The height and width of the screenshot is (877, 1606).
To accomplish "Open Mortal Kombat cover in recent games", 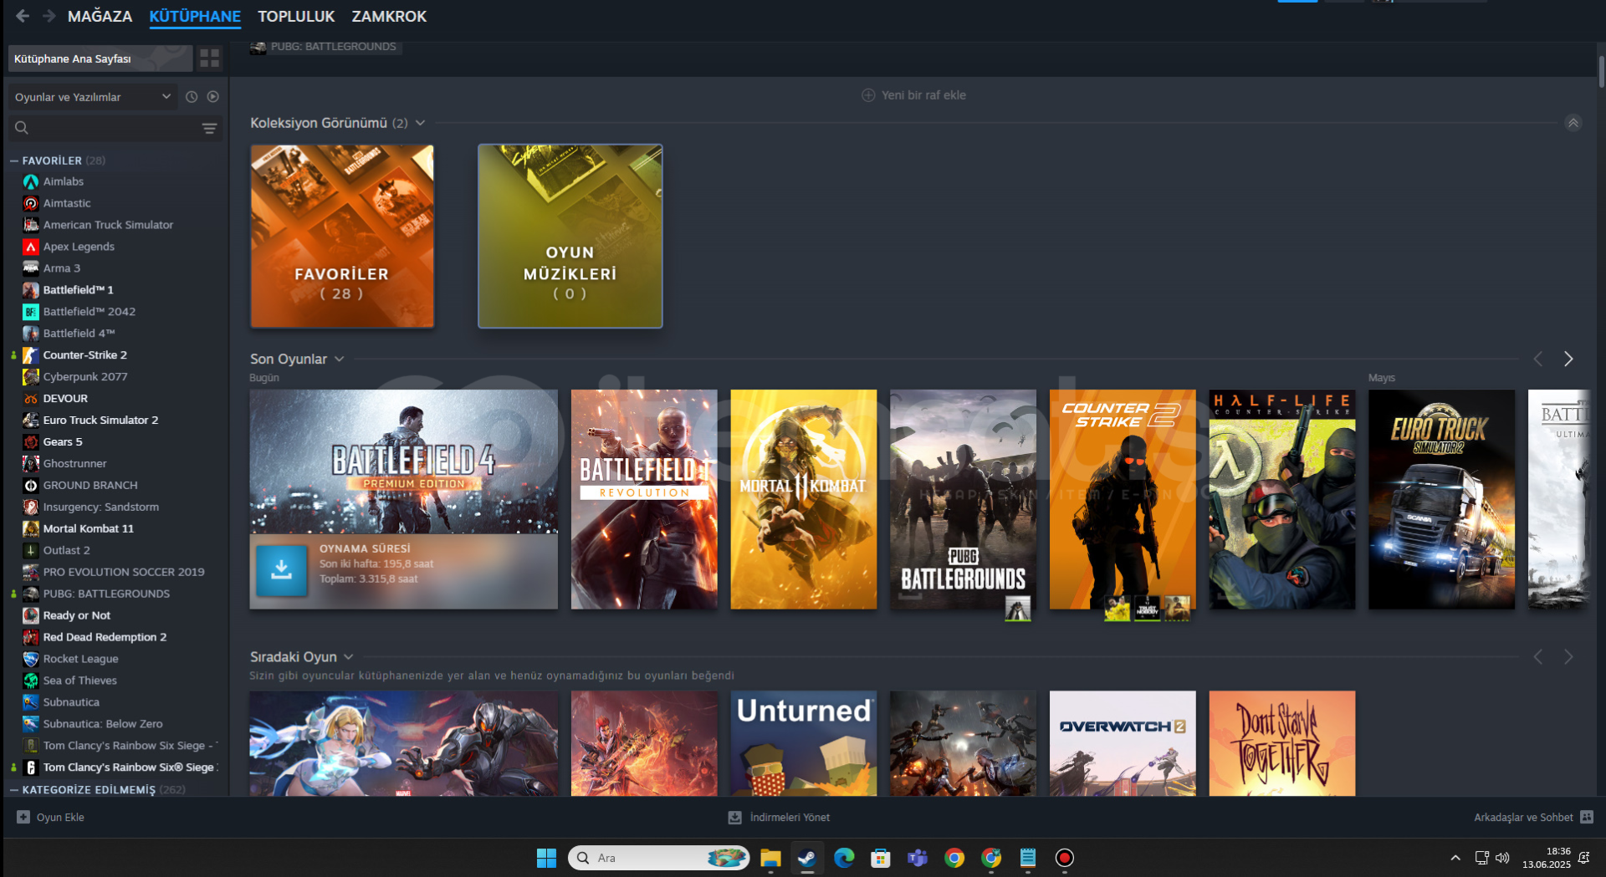I will coord(804,499).
